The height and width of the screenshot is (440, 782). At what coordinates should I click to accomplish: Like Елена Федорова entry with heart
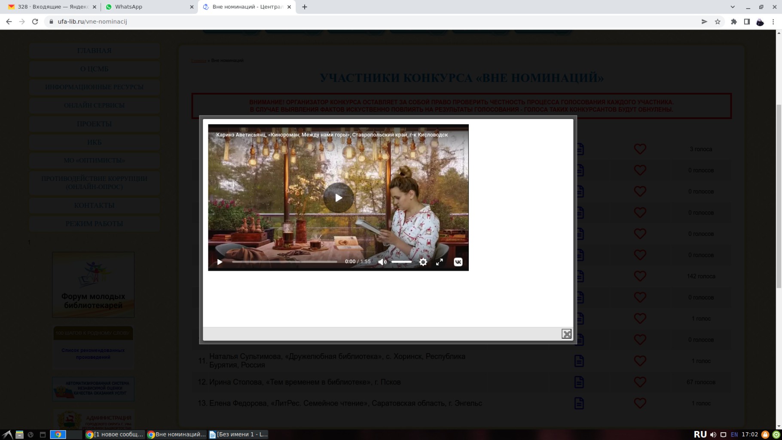pos(640,403)
